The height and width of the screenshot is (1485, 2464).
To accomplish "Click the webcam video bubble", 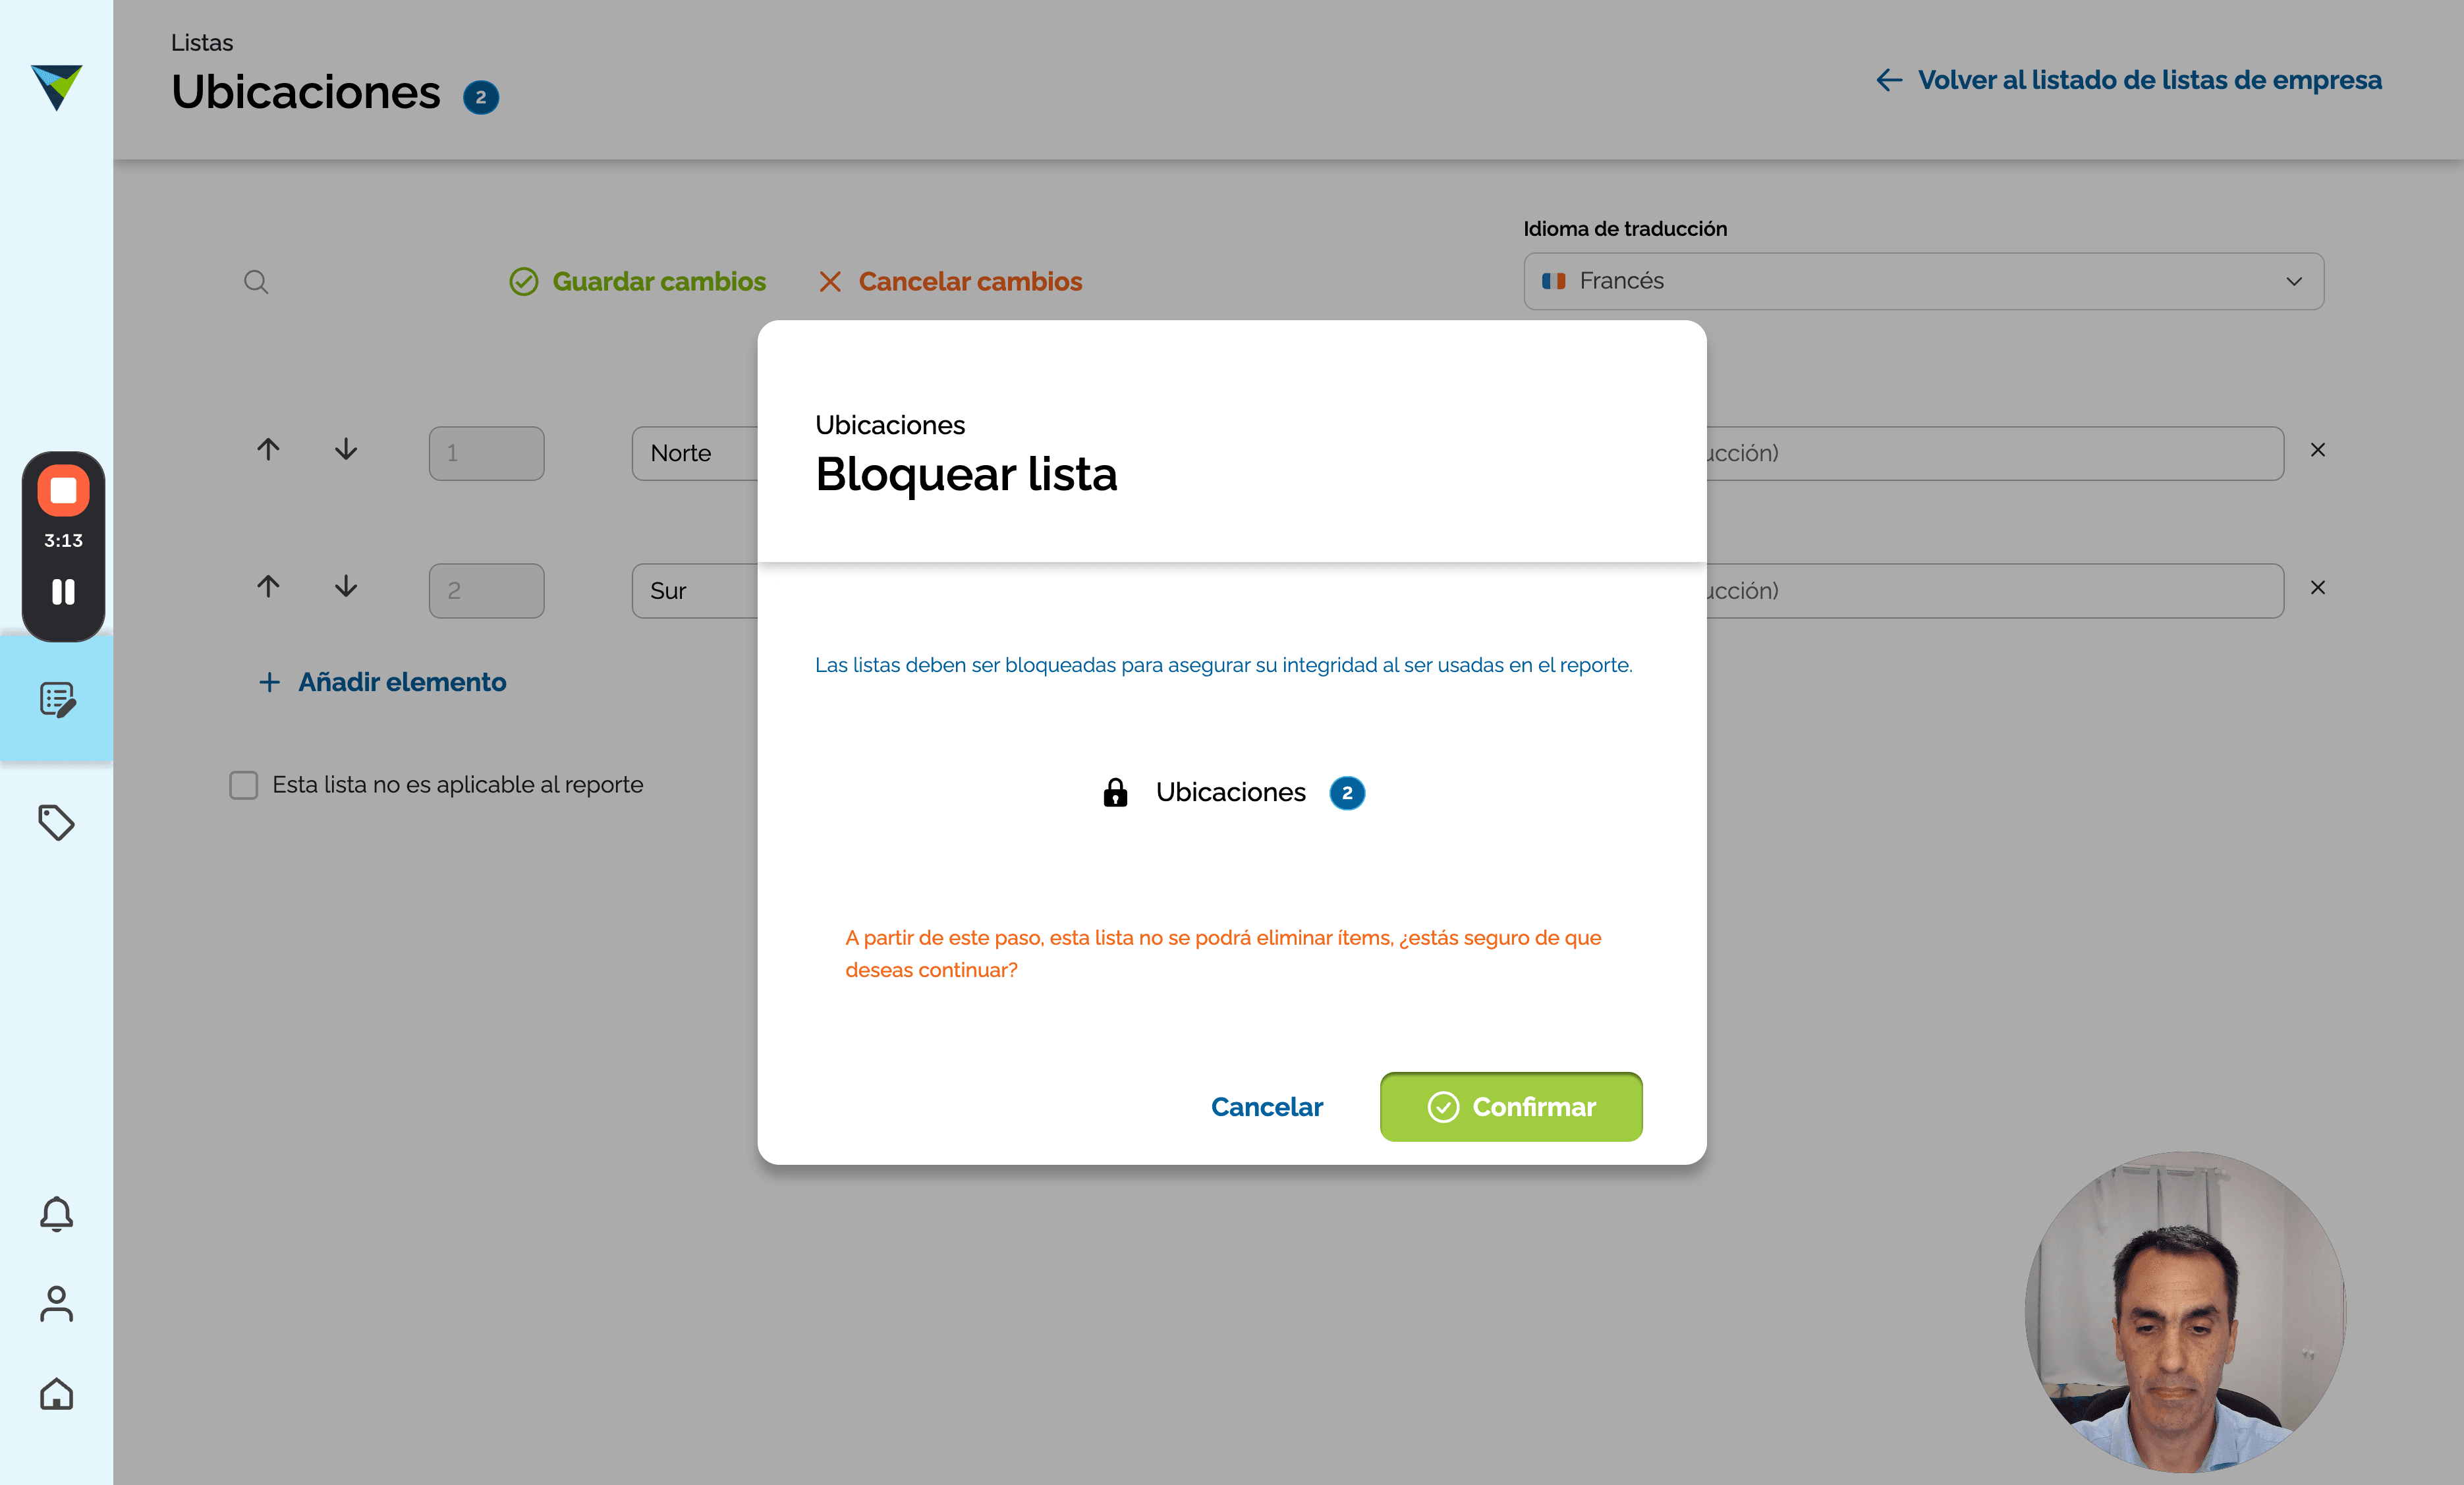I will coord(2185,1311).
